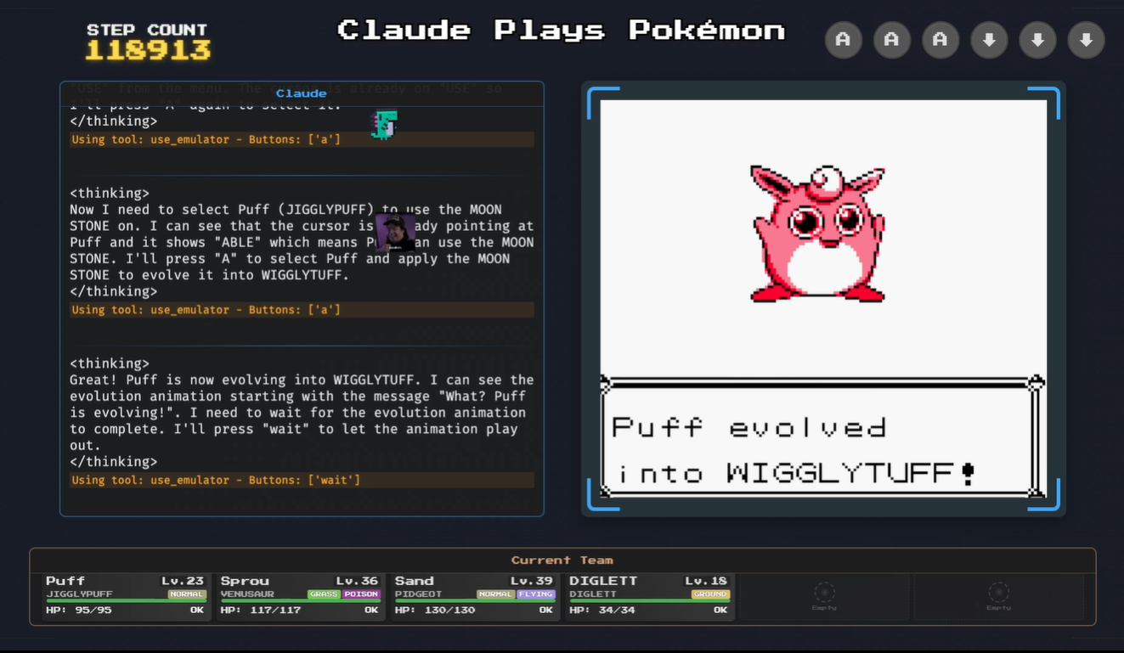This screenshot has height=653, width=1124.
Task: Click the name "Sprou" on the team card
Action: (x=245, y=581)
